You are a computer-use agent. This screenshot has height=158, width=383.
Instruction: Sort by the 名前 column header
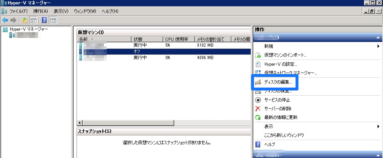tap(104, 39)
